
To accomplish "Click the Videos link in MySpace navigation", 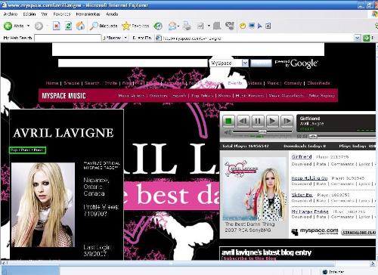I will point(255,83).
